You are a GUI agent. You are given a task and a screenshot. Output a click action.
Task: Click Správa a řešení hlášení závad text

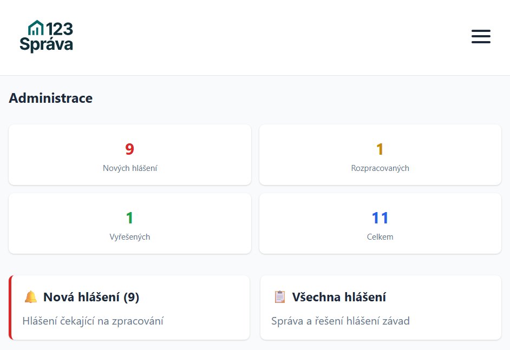point(340,321)
